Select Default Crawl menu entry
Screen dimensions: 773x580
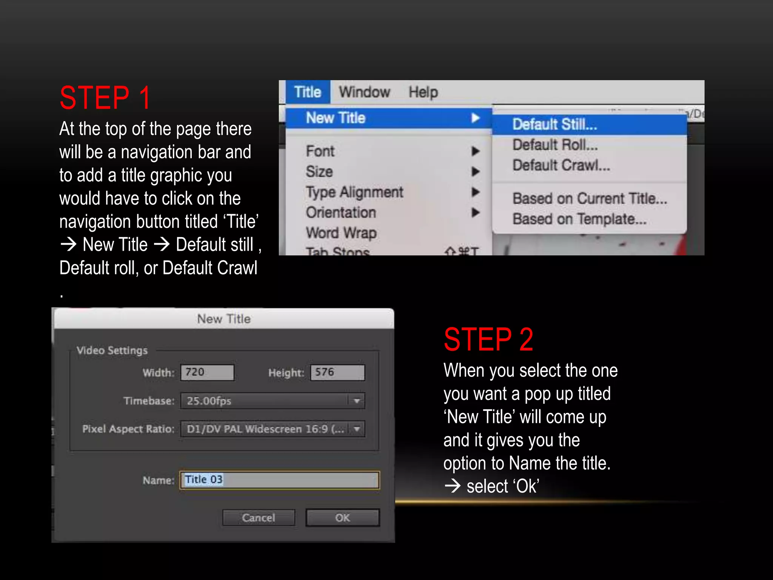click(561, 165)
